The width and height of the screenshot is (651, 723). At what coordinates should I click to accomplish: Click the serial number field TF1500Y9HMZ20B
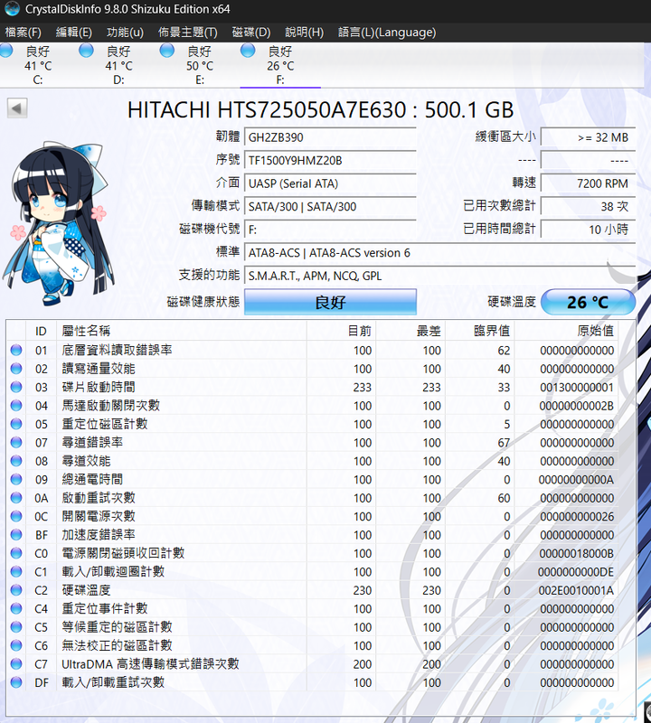(x=330, y=161)
